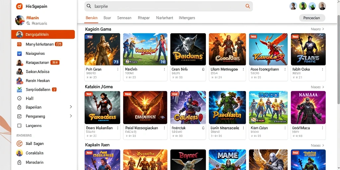Click the badge next to Rariapectanan
The height and width of the screenshot is (170, 340).
tap(55, 63)
